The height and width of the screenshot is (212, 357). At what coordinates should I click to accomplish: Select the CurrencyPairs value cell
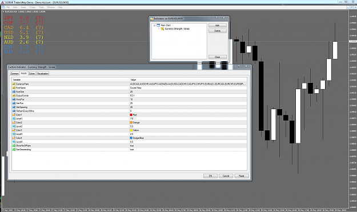[188, 84]
